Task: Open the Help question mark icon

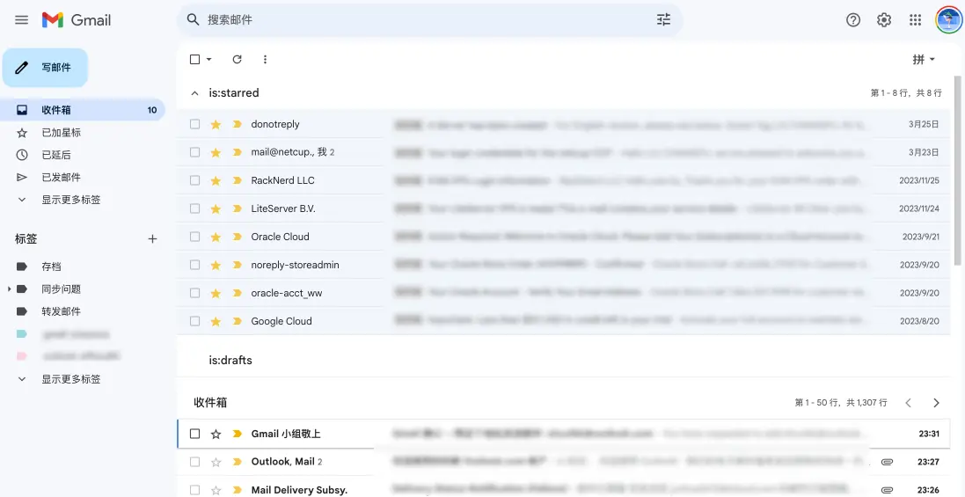Action: [x=853, y=19]
